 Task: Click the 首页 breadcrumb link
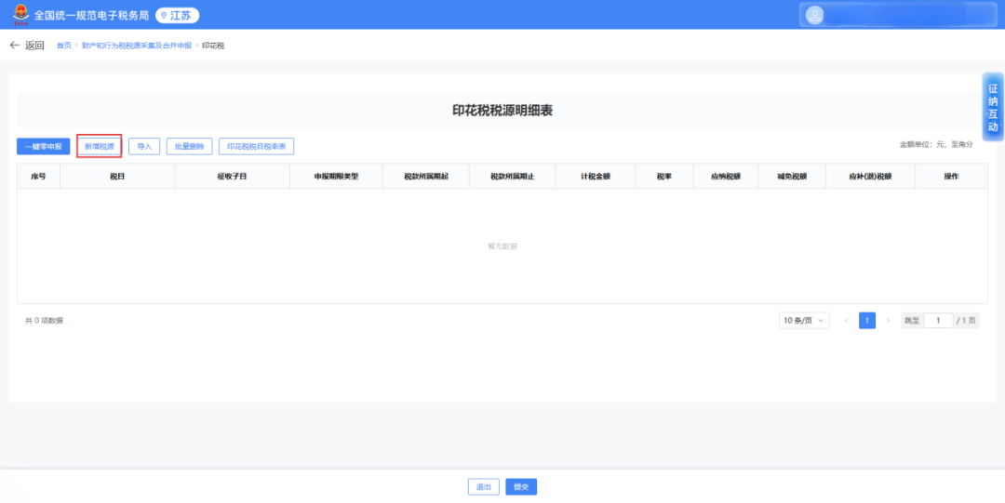tap(63, 46)
